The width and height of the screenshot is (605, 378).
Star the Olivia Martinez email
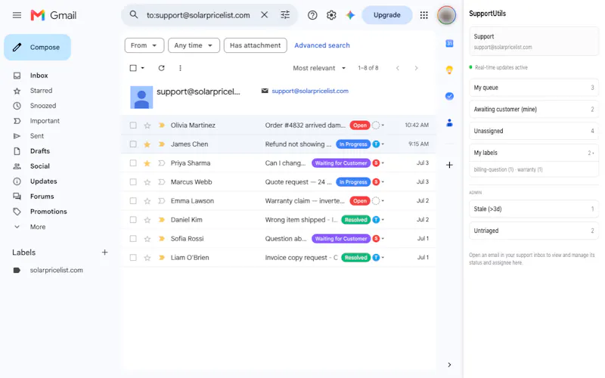(x=147, y=125)
